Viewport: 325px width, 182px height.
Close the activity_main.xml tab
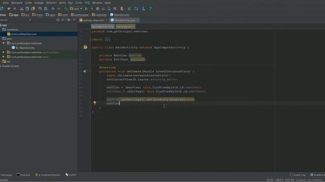pos(106,20)
